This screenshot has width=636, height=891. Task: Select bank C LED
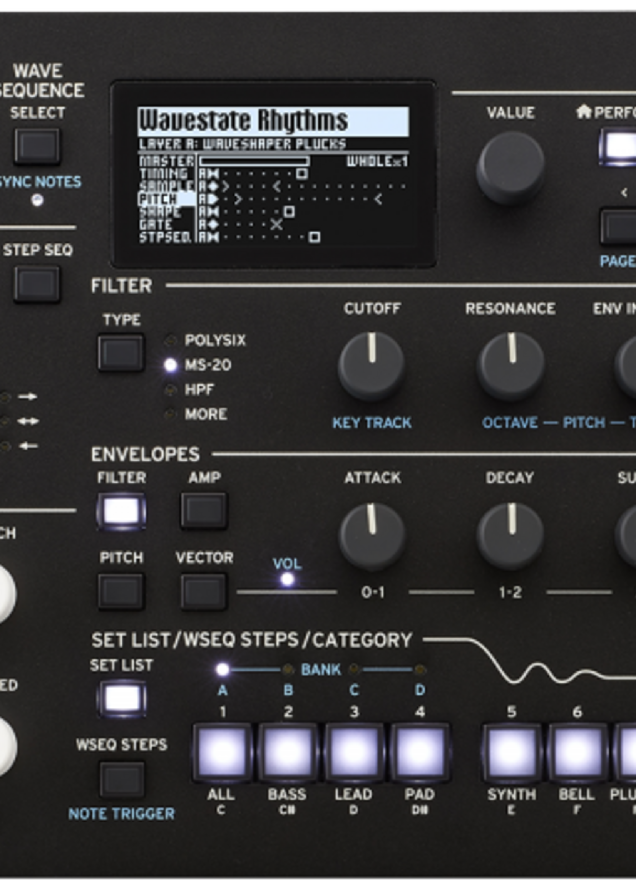click(354, 669)
